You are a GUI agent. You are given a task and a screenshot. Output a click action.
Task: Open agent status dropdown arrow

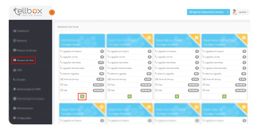pos(228,12)
